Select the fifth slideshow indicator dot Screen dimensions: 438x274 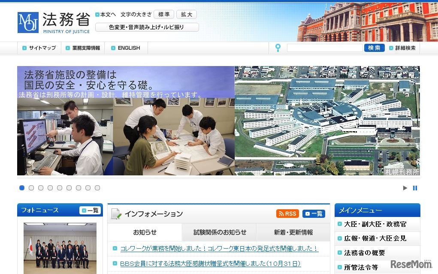pos(60,188)
